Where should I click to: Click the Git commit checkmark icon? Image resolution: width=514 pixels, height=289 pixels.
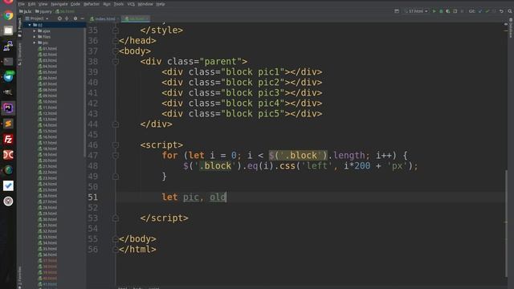pyautogui.click(x=487, y=11)
